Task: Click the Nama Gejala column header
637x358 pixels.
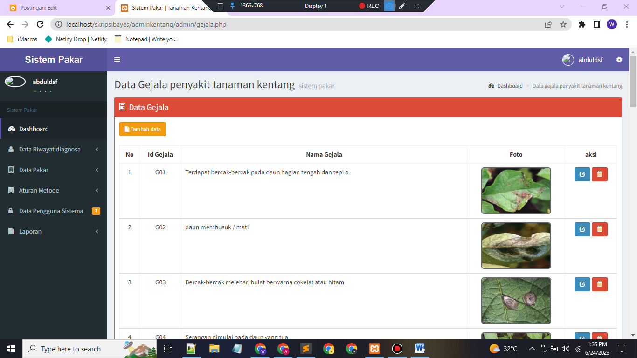Action: (x=324, y=154)
